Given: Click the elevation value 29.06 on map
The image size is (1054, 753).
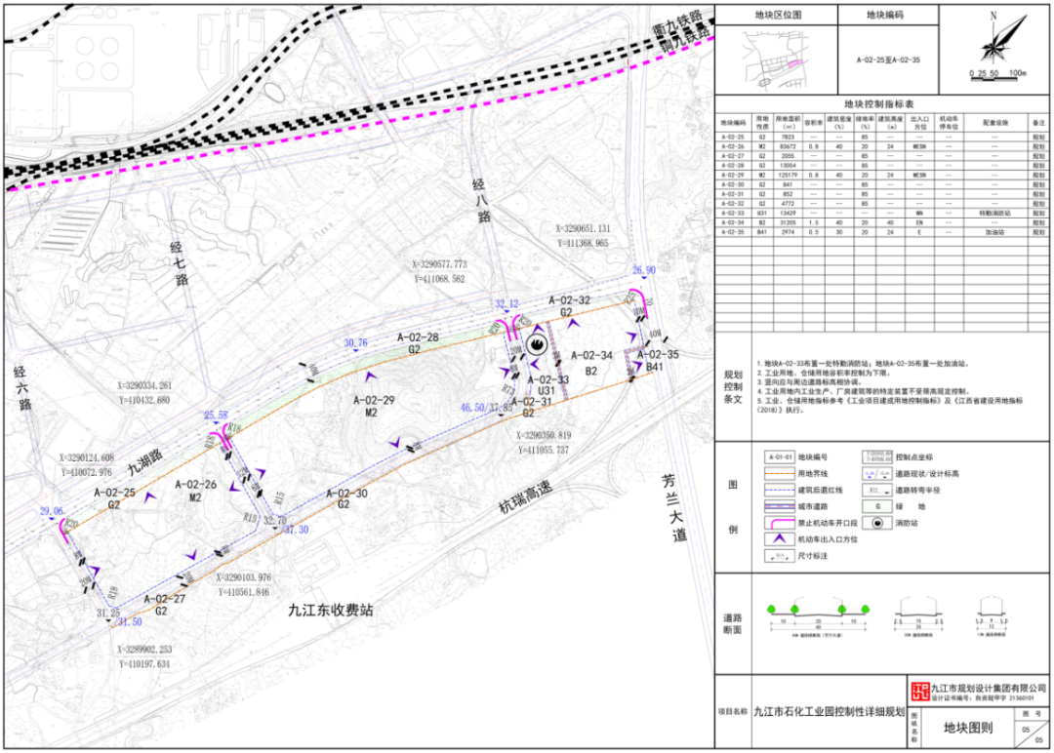Looking at the screenshot, I should point(51,511).
